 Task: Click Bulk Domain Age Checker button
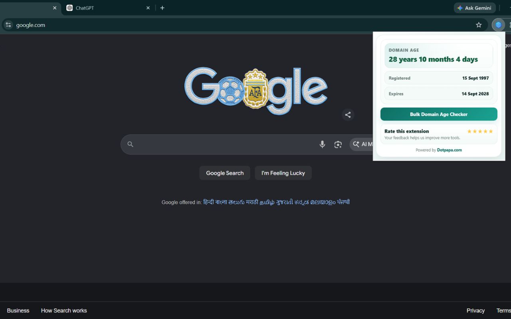tap(439, 114)
